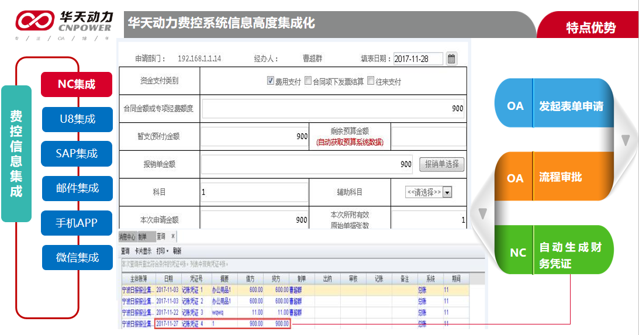Open the calendar date picker icon

(451, 58)
